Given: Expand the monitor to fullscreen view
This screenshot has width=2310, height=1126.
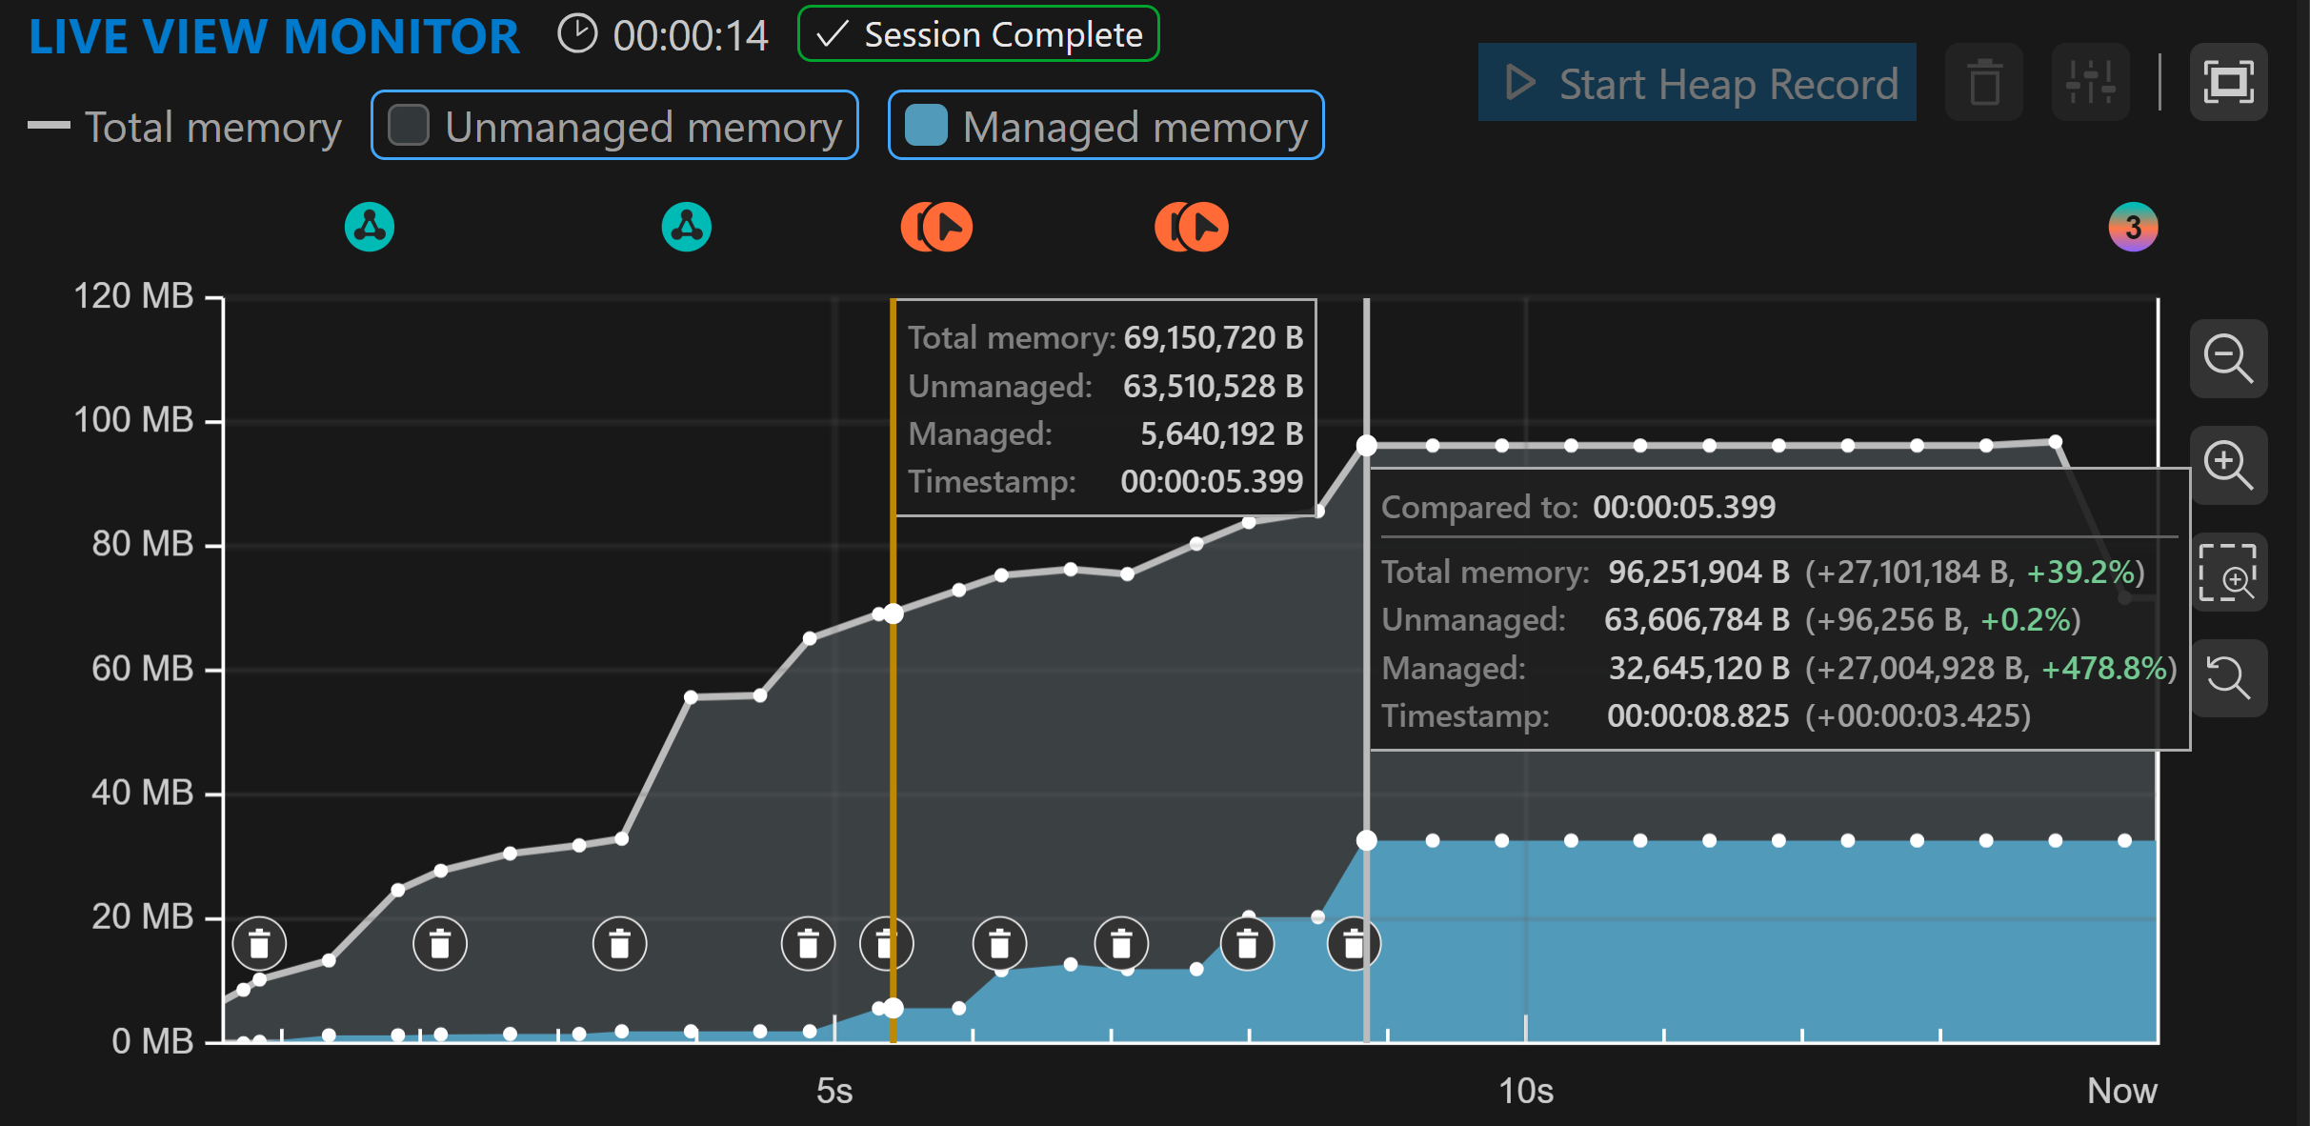Looking at the screenshot, I should coord(2229,82).
